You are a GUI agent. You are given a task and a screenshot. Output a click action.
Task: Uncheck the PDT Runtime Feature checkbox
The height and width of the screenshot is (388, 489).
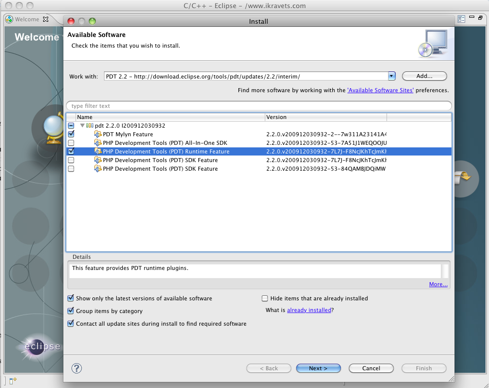71,151
